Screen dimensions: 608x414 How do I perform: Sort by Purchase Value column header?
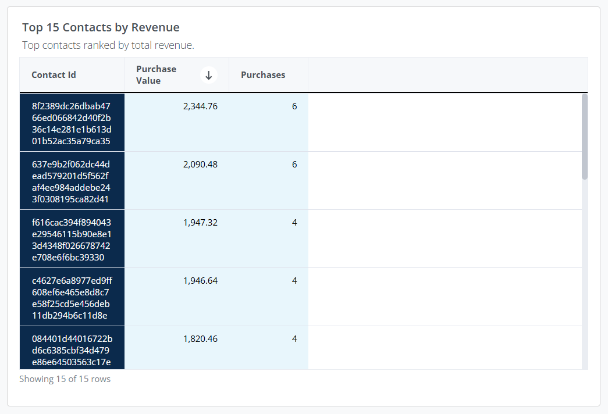[177, 75]
